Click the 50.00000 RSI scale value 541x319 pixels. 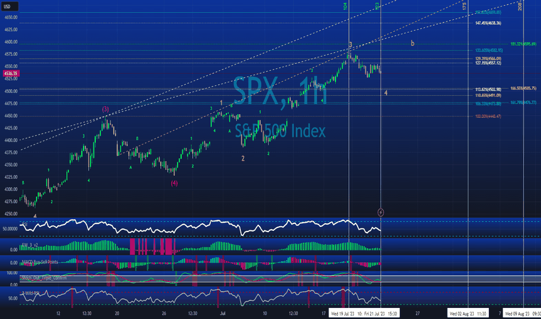[10, 229]
